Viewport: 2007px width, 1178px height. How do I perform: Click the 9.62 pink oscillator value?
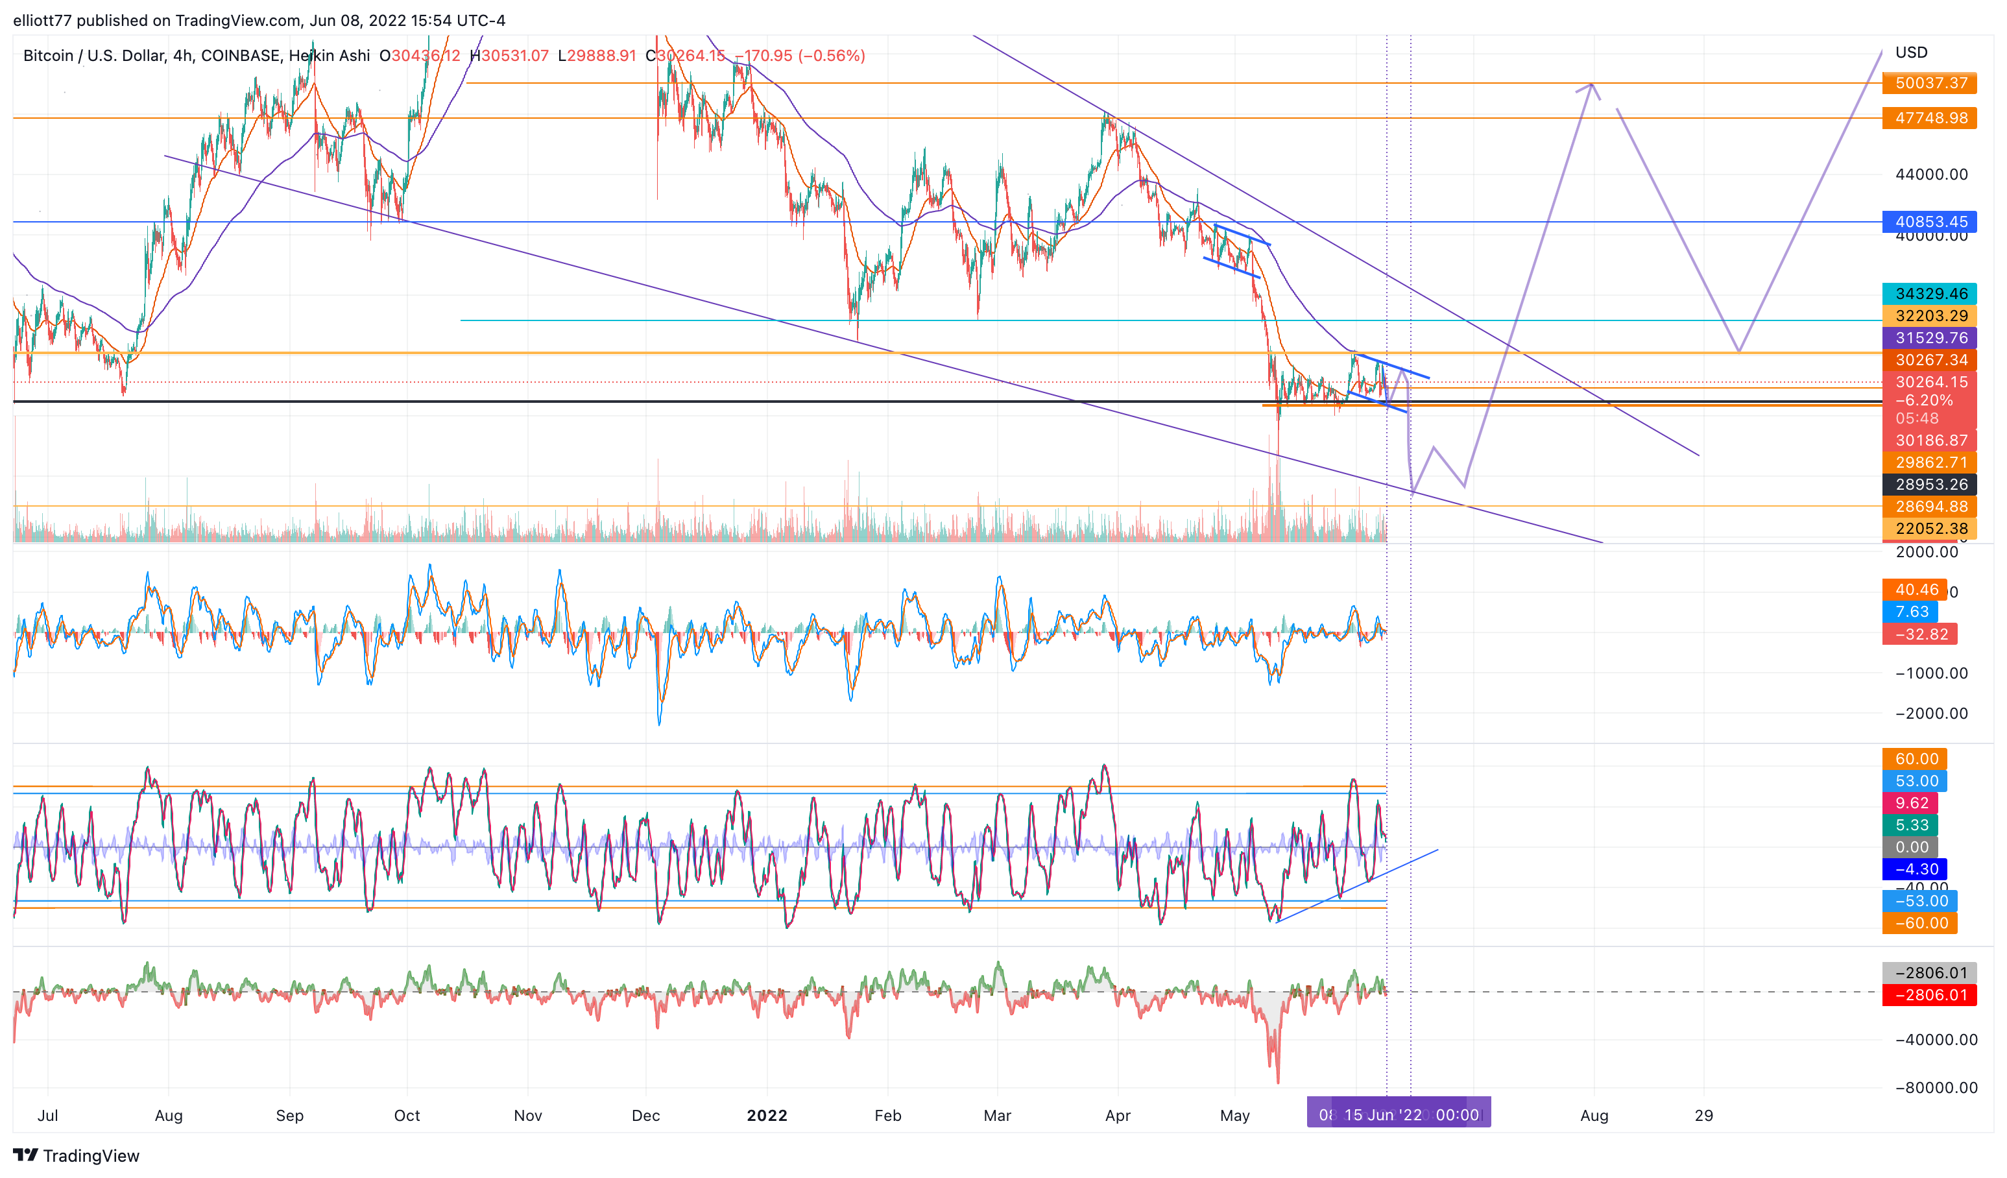[1910, 803]
